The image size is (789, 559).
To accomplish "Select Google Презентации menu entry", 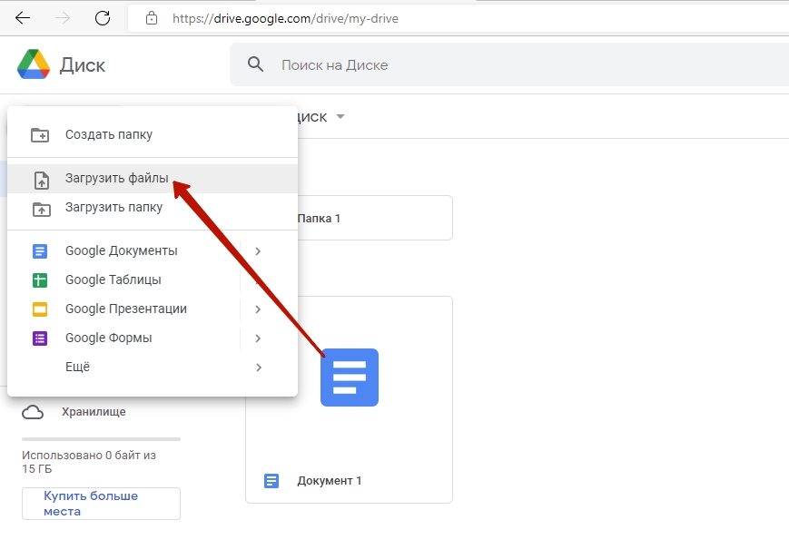I will (153, 309).
